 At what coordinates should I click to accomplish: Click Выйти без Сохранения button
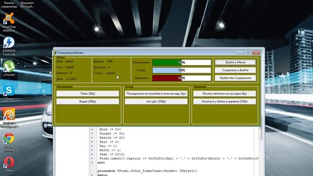click(x=235, y=78)
